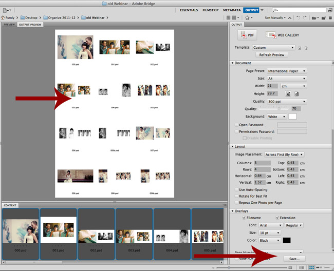Rotate 90 degrees clockwise

[x=305, y=18]
